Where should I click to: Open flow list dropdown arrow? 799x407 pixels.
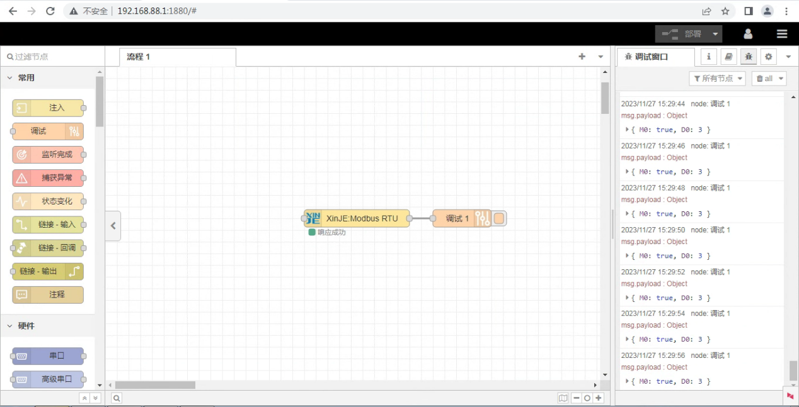(x=601, y=57)
